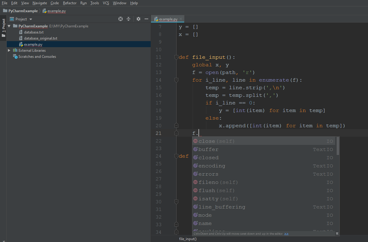Click the pi icon in completion popup
The width and height of the screenshot is (368, 242).
337,233
